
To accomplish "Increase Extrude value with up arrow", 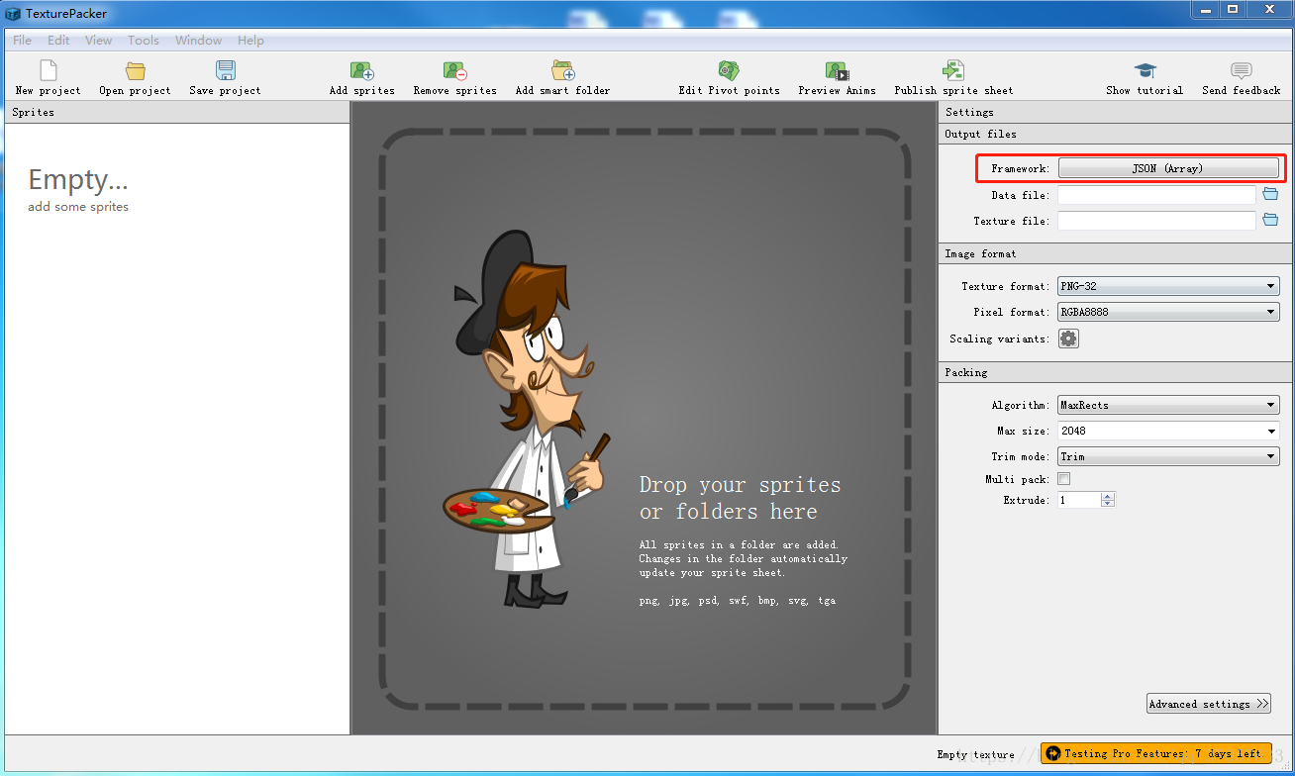I will click(x=1108, y=496).
